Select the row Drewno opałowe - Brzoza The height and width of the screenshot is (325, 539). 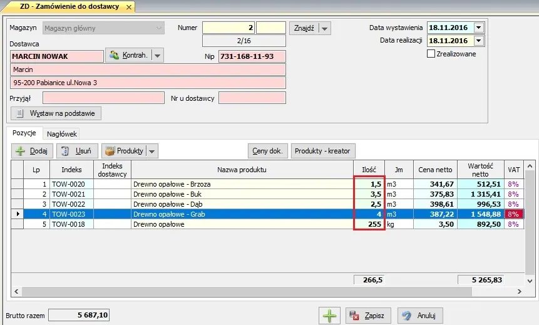point(267,184)
